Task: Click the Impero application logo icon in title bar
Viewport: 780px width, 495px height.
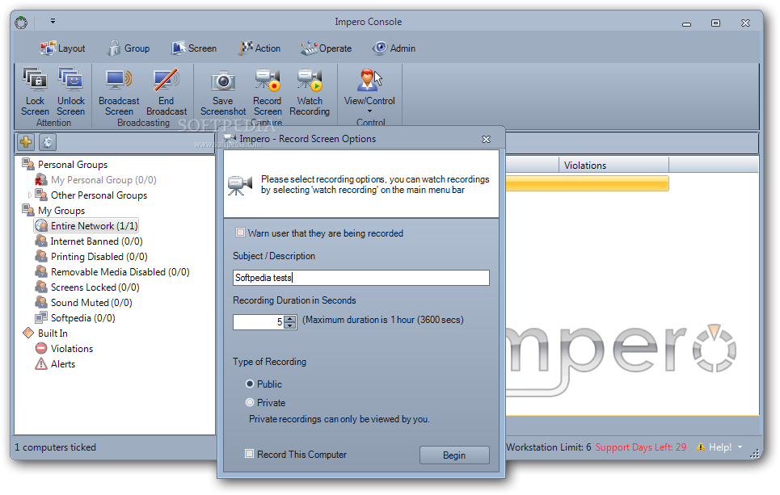Action: 21,23
